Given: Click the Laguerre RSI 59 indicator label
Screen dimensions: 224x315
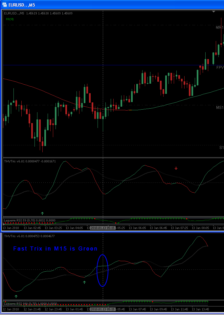Looking at the screenshot, I should [30, 220].
